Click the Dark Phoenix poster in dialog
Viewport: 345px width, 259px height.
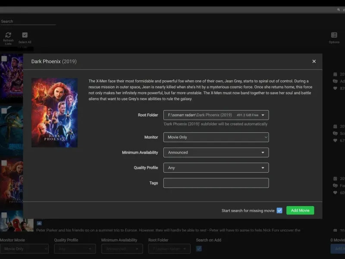(x=54, y=113)
